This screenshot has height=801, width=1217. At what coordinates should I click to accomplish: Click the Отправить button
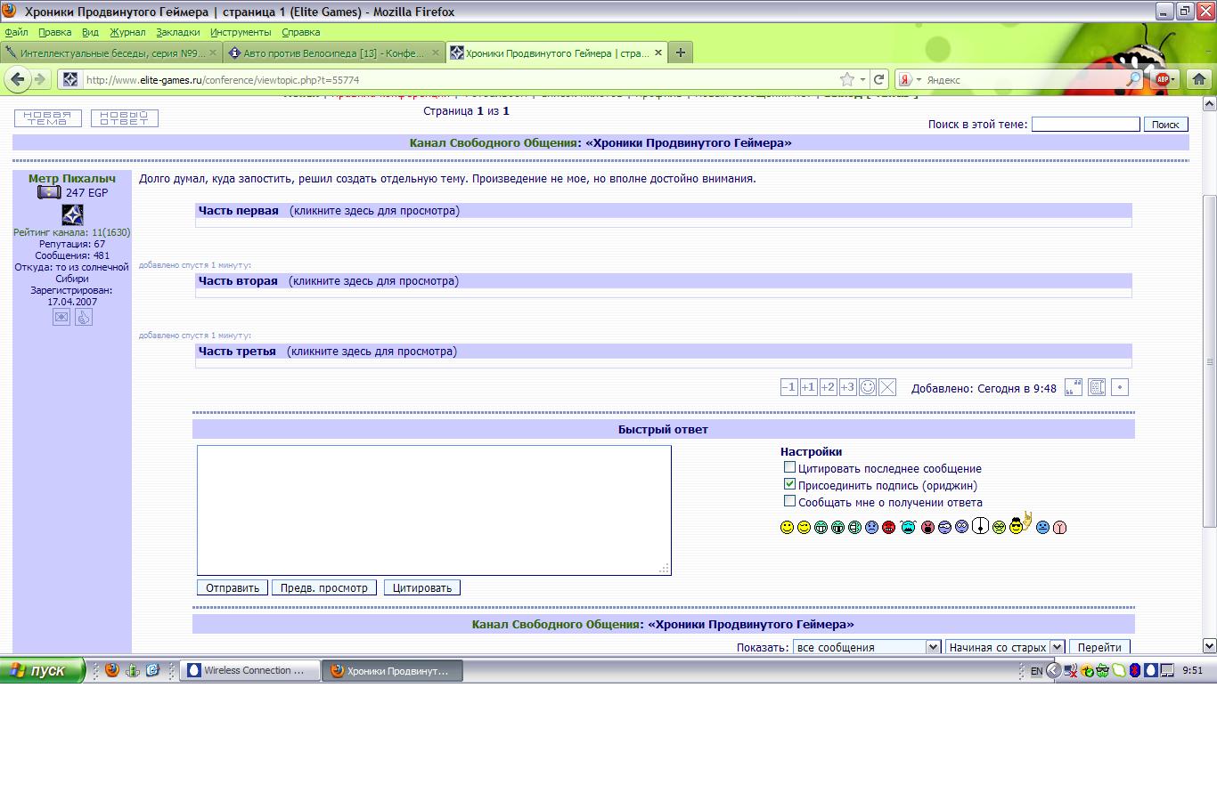click(232, 587)
